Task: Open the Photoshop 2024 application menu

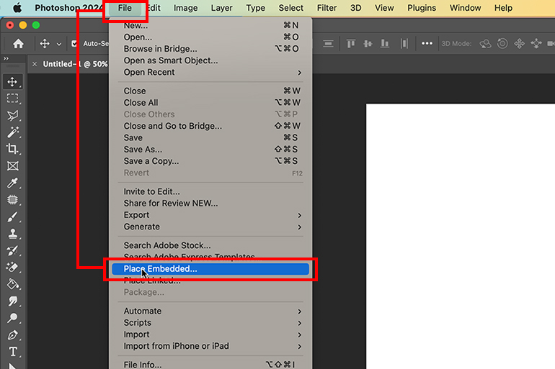Action: [x=68, y=8]
